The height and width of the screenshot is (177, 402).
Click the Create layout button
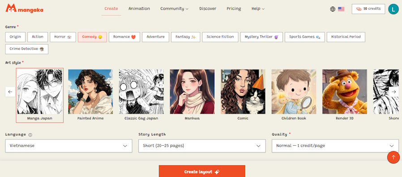[x=202, y=171]
